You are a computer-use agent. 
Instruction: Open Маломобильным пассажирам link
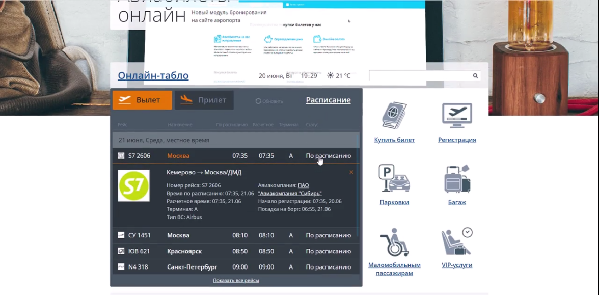click(394, 269)
